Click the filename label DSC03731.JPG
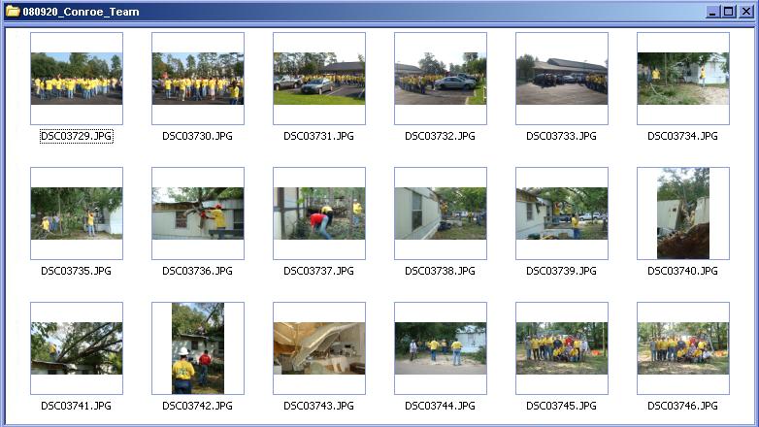 point(319,136)
